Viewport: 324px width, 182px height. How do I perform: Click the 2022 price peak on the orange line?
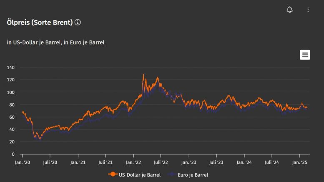pyautogui.click(x=143, y=75)
